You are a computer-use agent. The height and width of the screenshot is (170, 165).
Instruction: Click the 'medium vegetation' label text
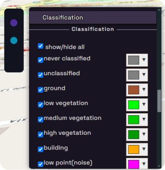[x=73, y=118]
